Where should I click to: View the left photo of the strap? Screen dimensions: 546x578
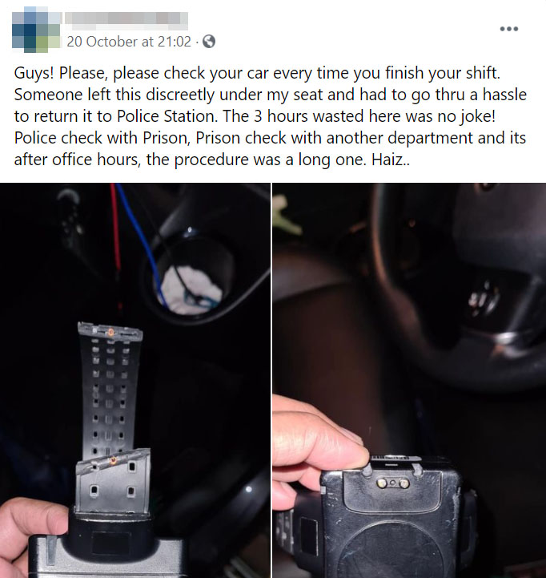(135, 381)
